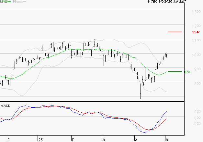Click the 1300 price axis label
The width and height of the screenshot is (203, 142).
(196, 12)
